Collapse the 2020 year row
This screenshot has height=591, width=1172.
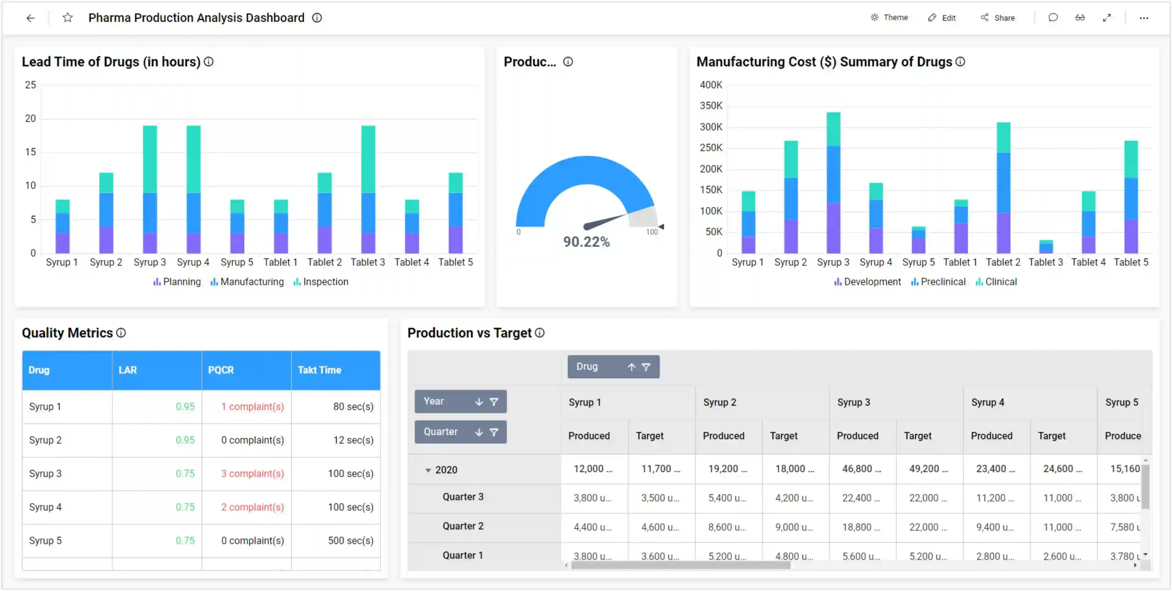pos(428,470)
